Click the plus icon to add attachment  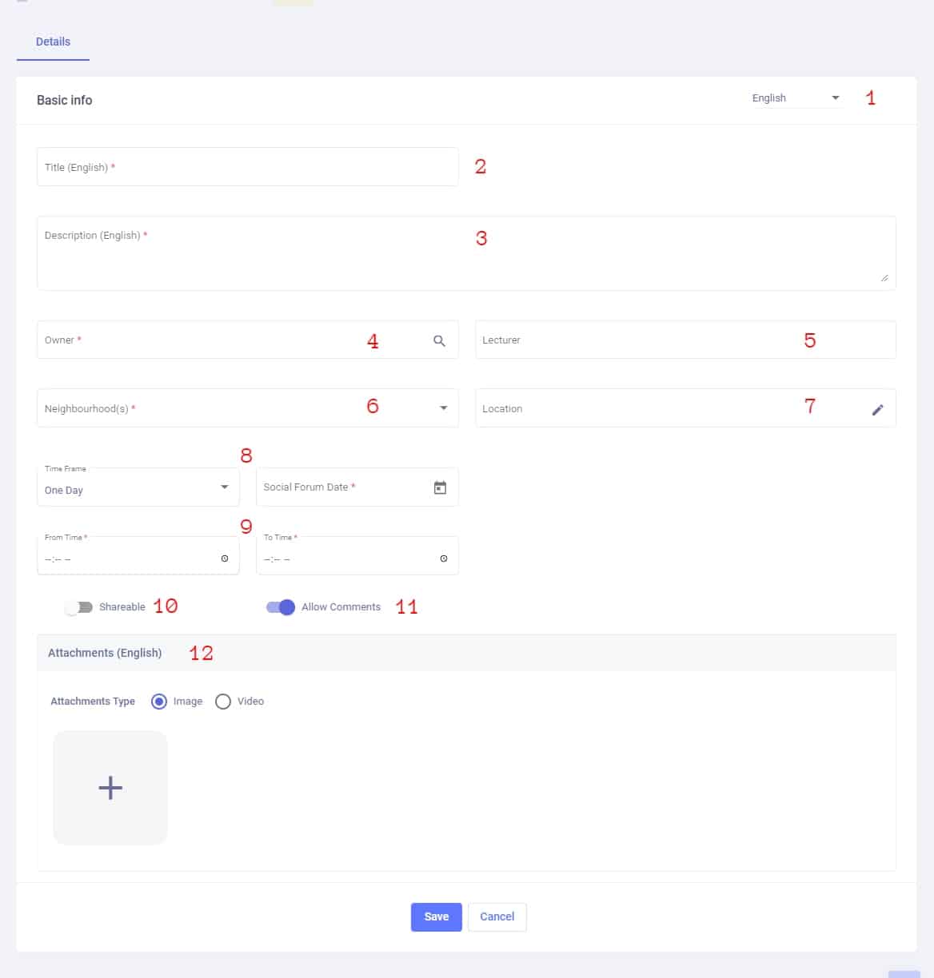point(110,788)
